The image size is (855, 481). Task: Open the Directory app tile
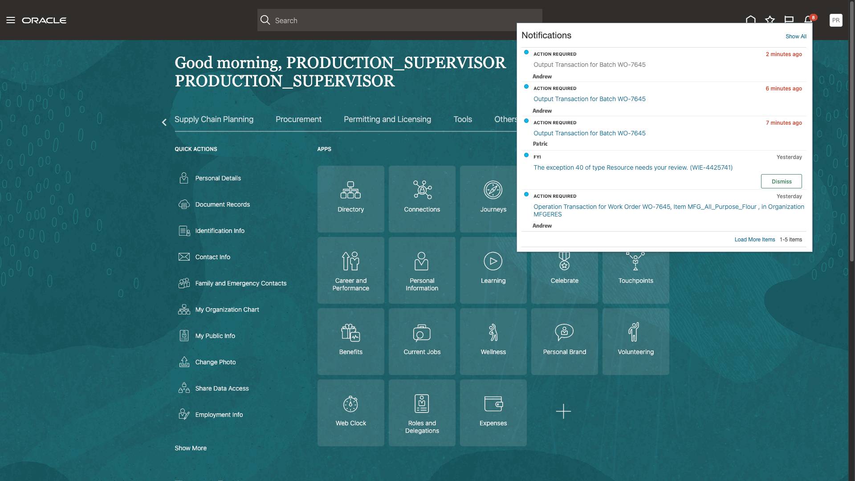[350, 199]
